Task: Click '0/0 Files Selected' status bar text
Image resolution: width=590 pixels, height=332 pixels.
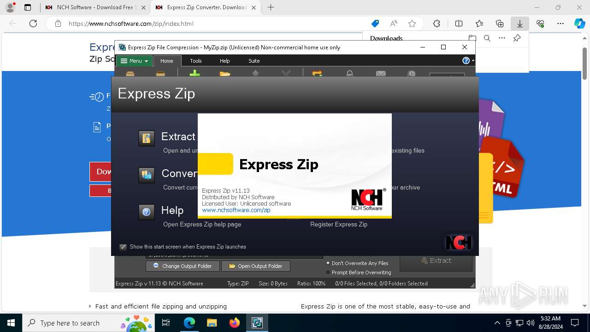Action: pyautogui.click(x=356, y=284)
